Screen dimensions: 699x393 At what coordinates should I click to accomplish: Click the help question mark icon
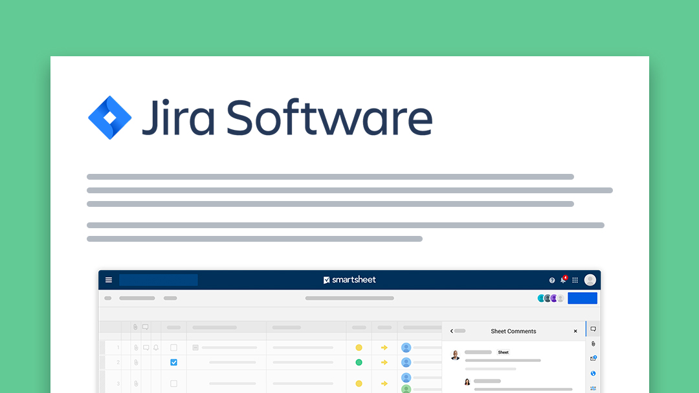pos(552,281)
